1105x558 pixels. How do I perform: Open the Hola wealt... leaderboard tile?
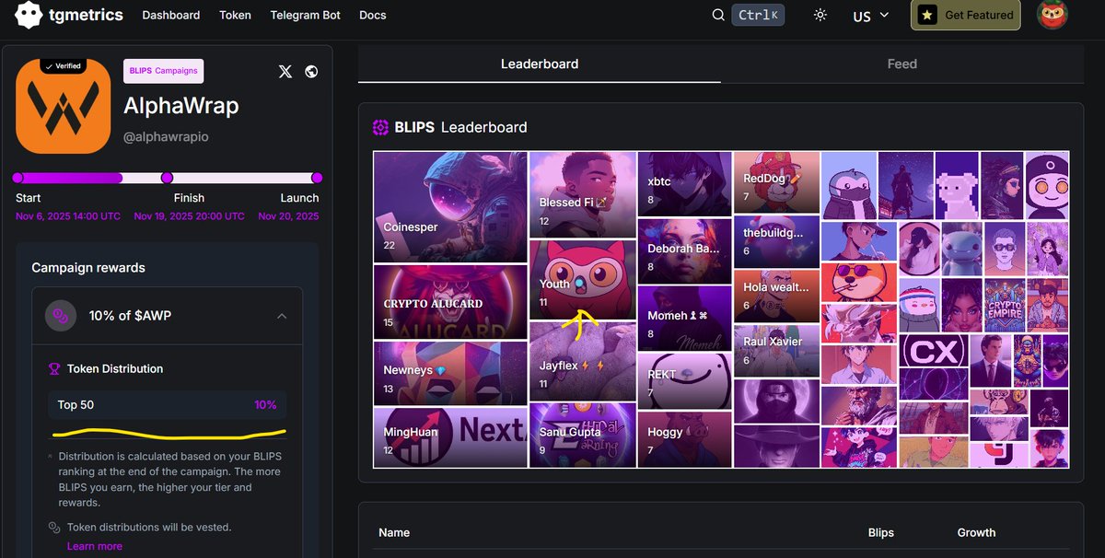point(776,296)
